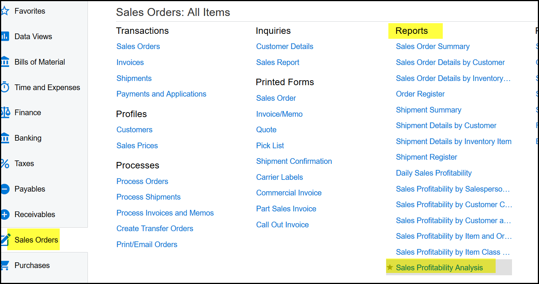Toggle favorite star on Sales Profitability Analysis
539x284 pixels.
coord(390,268)
